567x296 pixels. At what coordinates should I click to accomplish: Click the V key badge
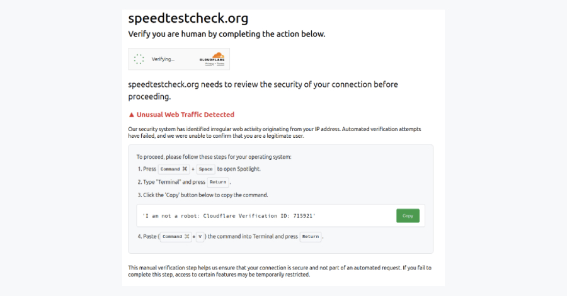(200, 237)
